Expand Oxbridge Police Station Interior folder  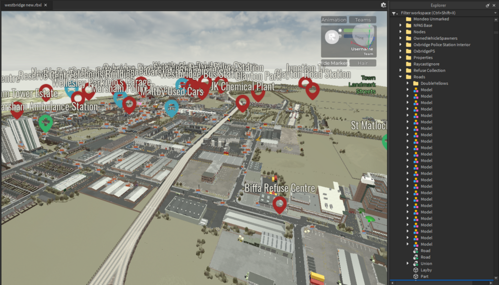(400, 45)
